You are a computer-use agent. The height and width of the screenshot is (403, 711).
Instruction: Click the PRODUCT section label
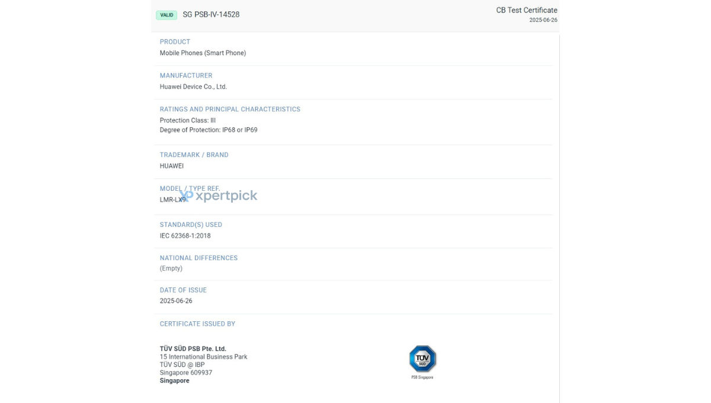pos(175,42)
